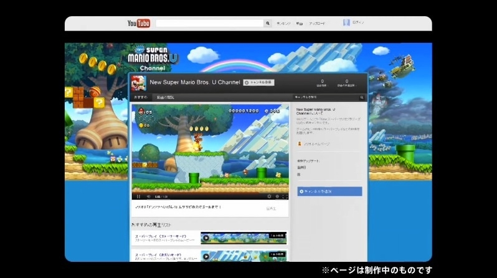
Task: Click the channel search magnifier icon
Action: tap(362, 98)
